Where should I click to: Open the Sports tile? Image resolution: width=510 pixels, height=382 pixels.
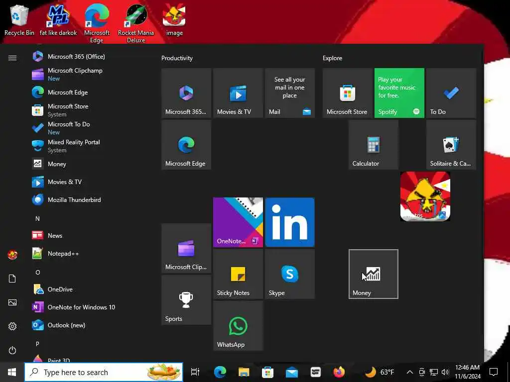186,300
